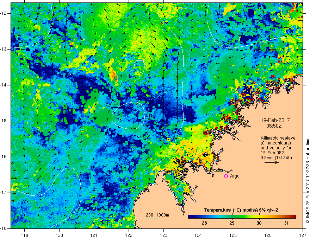Click the magenta Argo circle marker
This screenshot has height=239, width=310.
pyautogui.click(x=226, y=176)
